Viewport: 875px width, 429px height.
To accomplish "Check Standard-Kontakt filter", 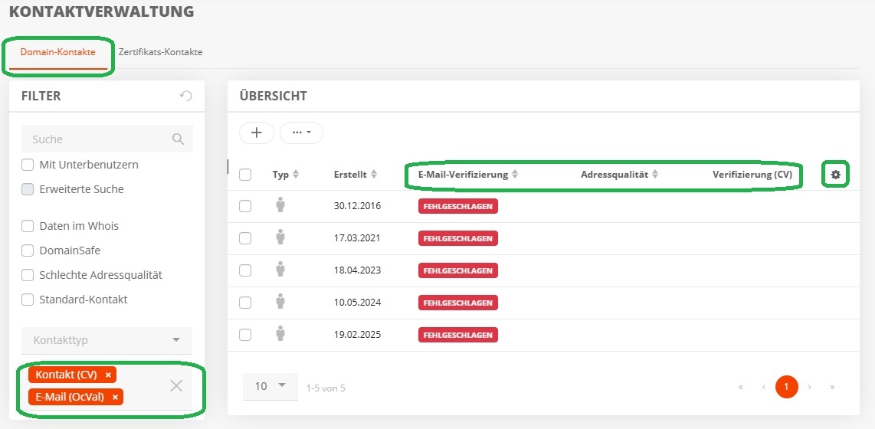I will (28, 300).
